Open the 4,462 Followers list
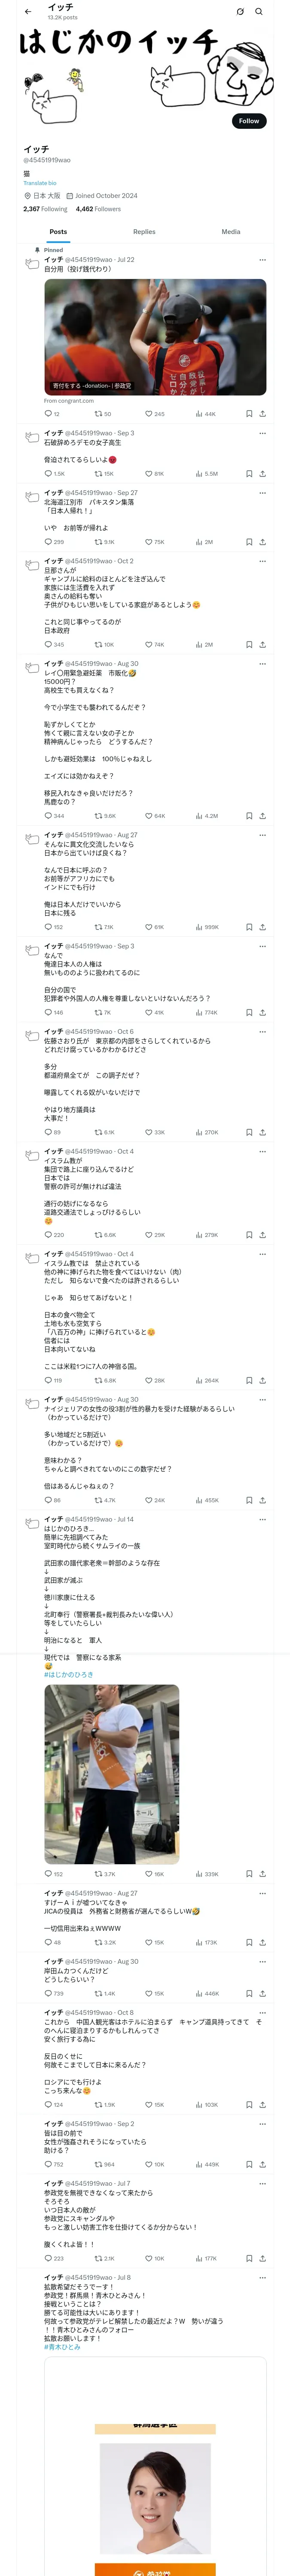Viewport: 290px width, 2576px height. click(x=98, y=209)
